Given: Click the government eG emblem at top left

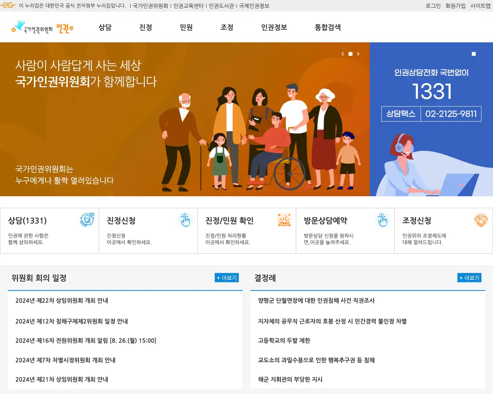Looking at the screenshot, I should coord(8,5).
